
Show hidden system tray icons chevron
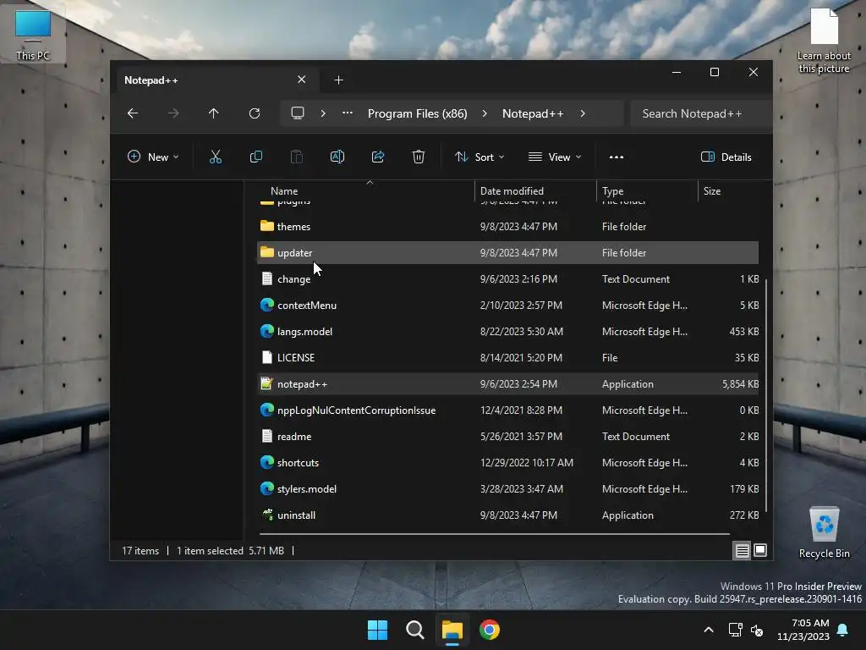[709, 630]
